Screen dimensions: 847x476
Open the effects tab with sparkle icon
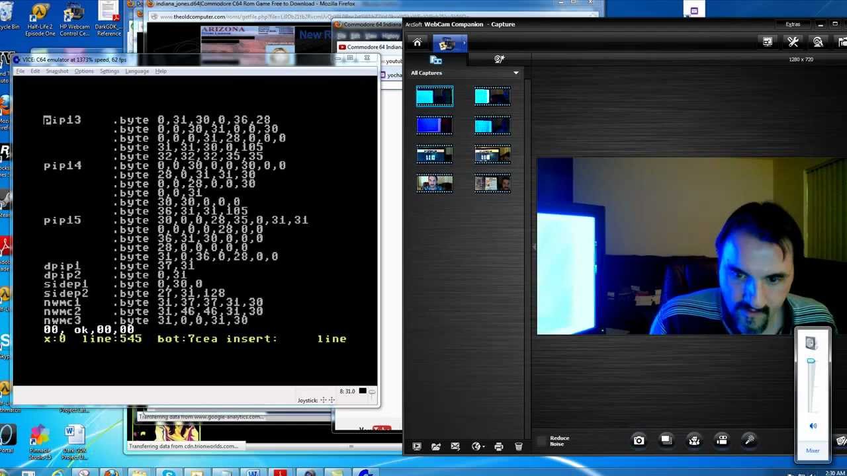click(500, 59)
